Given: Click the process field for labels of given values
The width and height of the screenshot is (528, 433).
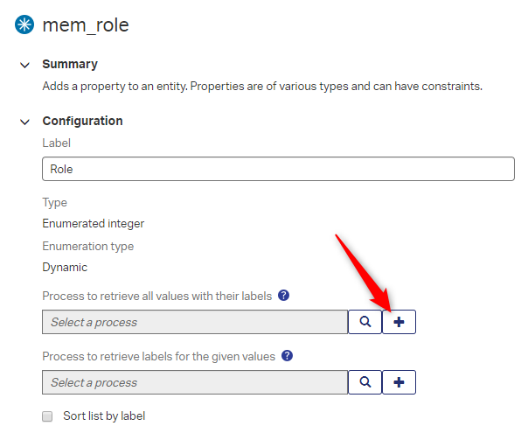Looking at the screenshot, I should [194, 382].
